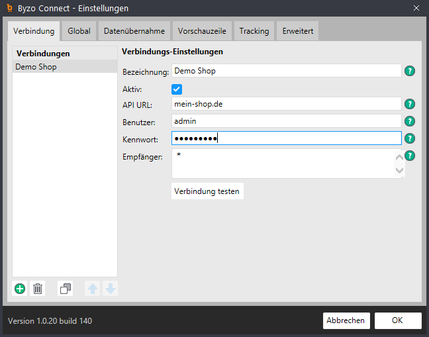The height and width of the screenshot is (337, 429).
Task: Click the Empfänger scroll up arrow
Action: tap(399, 157)
